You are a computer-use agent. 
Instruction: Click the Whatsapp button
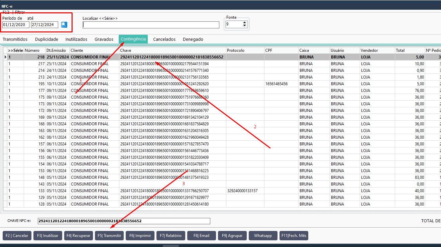point(263,236)
